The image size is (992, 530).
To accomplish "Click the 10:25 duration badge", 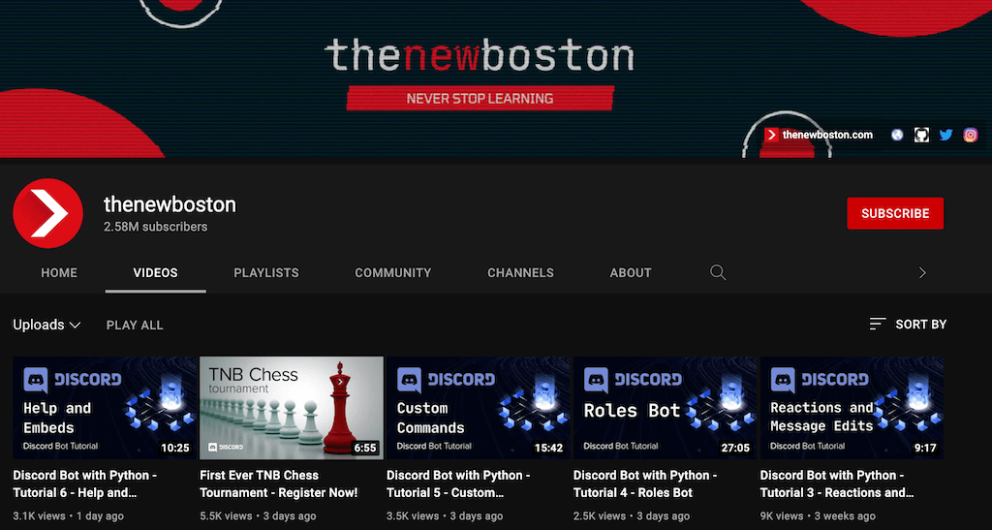I will (x=175, y=448).
